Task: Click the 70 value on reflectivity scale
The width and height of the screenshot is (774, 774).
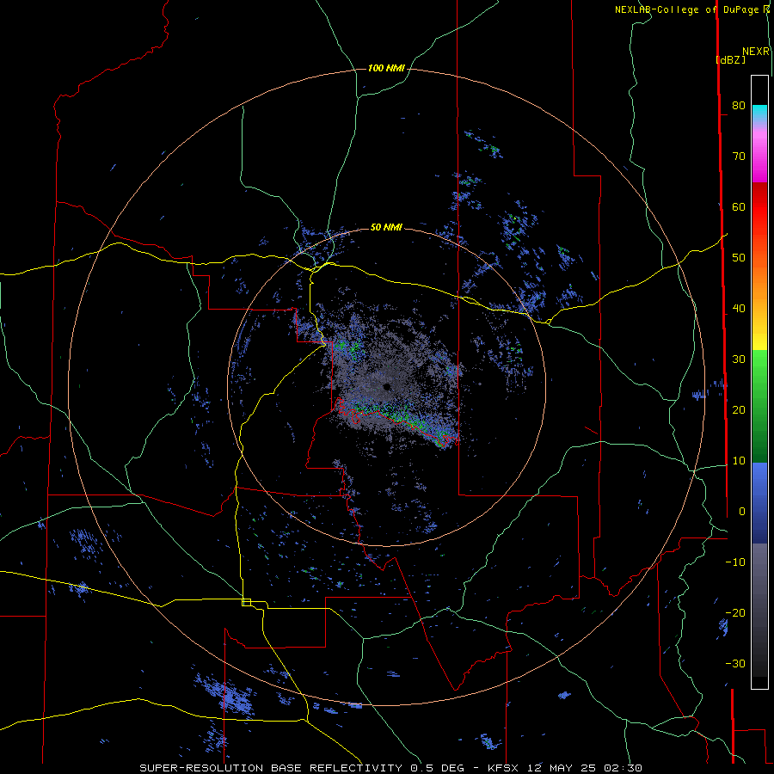Action: pos(739,156)
